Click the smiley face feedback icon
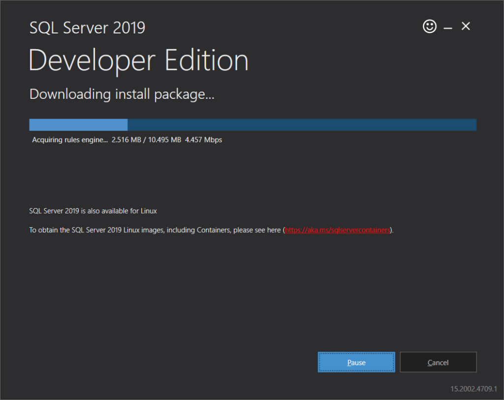This screenshot has width=504, height=400. pyautogui.click(x=429, y=27)
